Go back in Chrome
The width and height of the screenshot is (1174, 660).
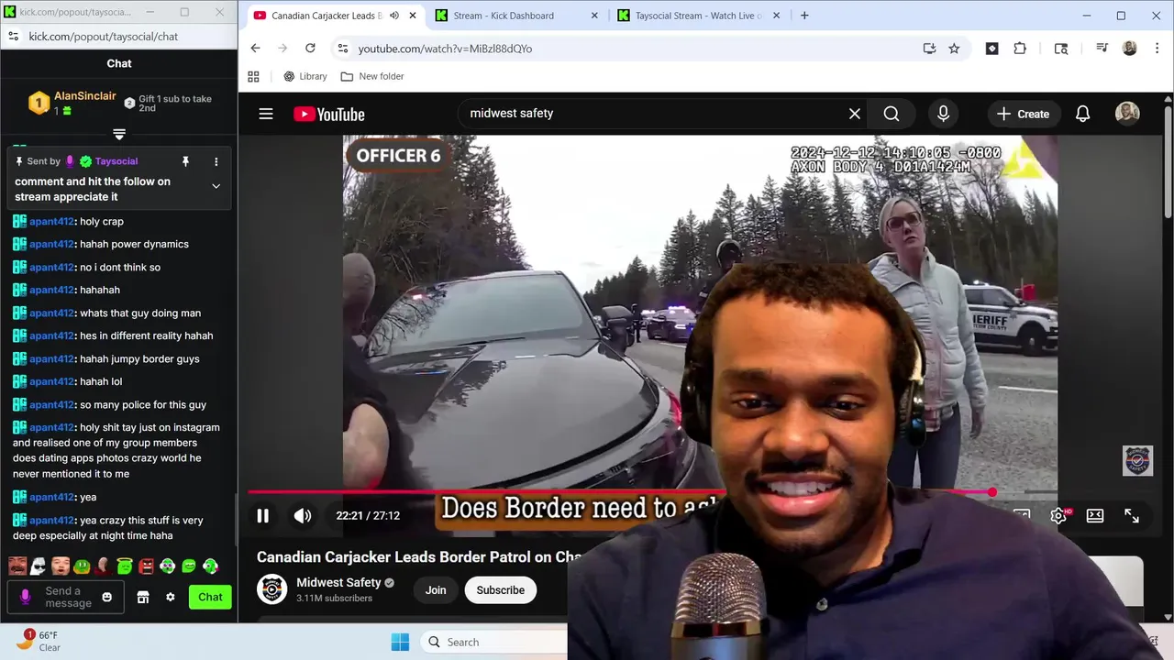(x=255, y=49)
